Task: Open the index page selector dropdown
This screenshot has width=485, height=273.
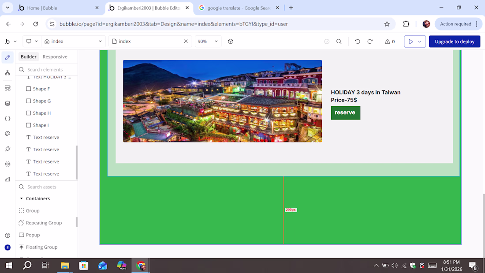Action: (x=73, y=41)
